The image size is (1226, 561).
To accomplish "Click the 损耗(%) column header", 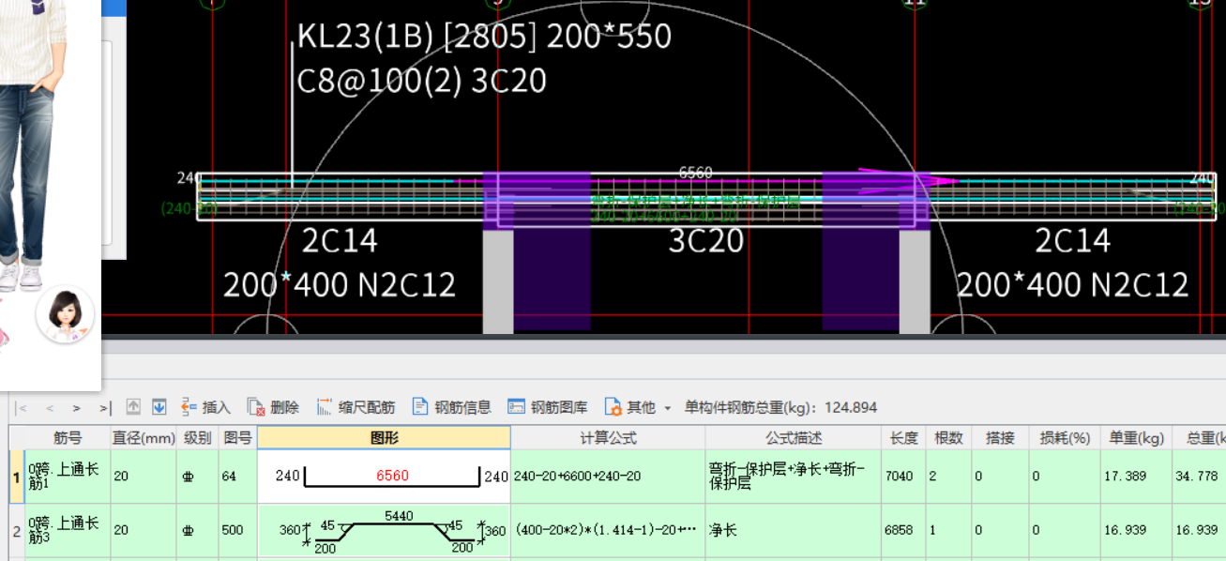I will tap(1065, 437).
